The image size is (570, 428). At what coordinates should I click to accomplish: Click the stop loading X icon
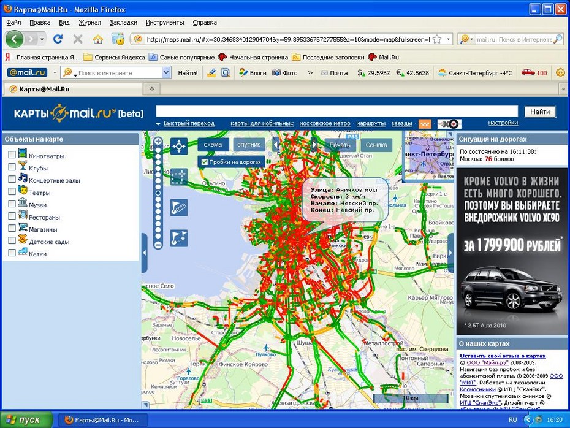tap(78, 39)
